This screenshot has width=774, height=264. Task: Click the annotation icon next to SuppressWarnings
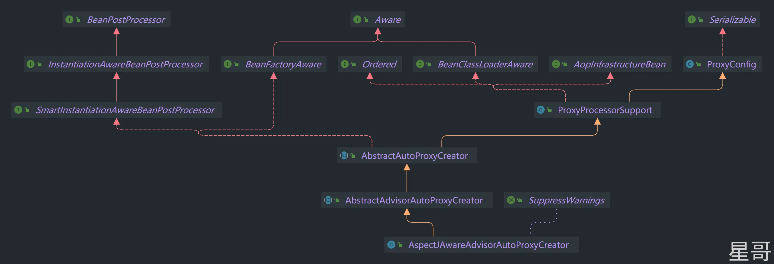click(x=511, y=200)
